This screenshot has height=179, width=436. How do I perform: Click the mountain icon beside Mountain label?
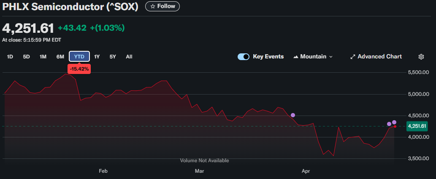(296, 57)
